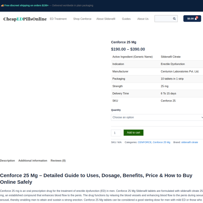203x203 pixels.
Task: Click the '25 mg' strength value
Action: click(164, 86)
